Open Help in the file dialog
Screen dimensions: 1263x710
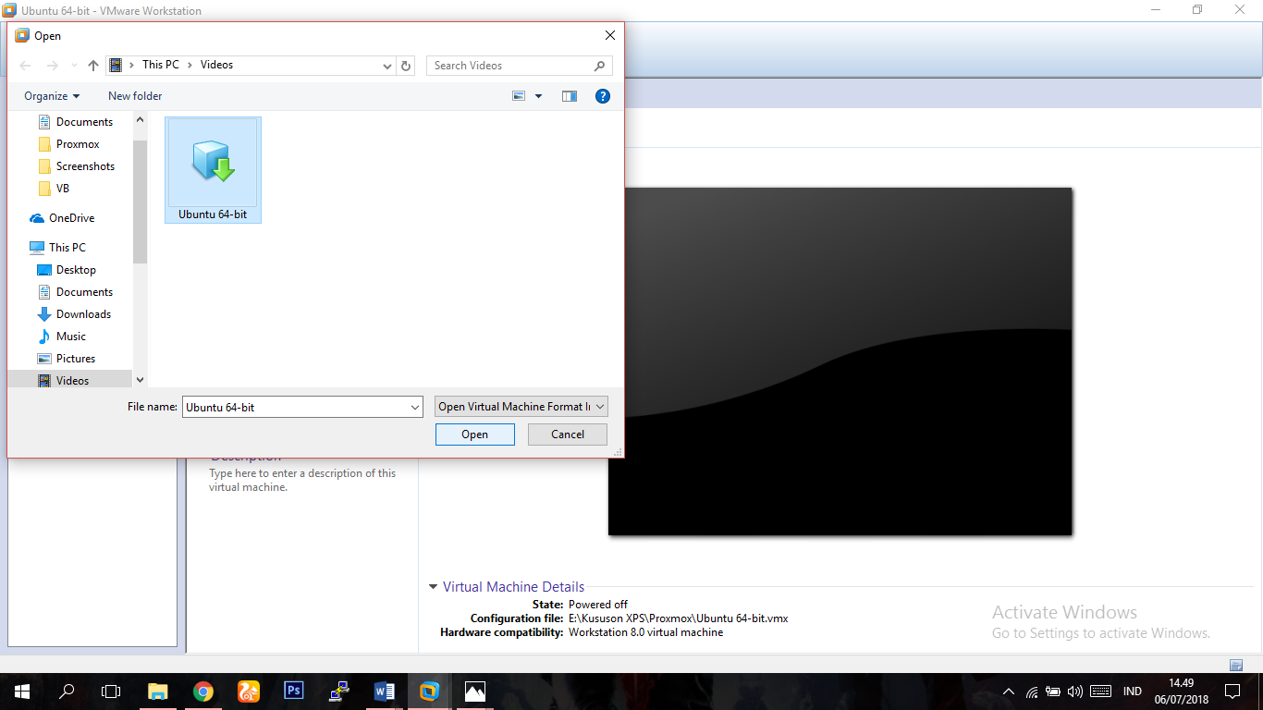tap(602, 95)
